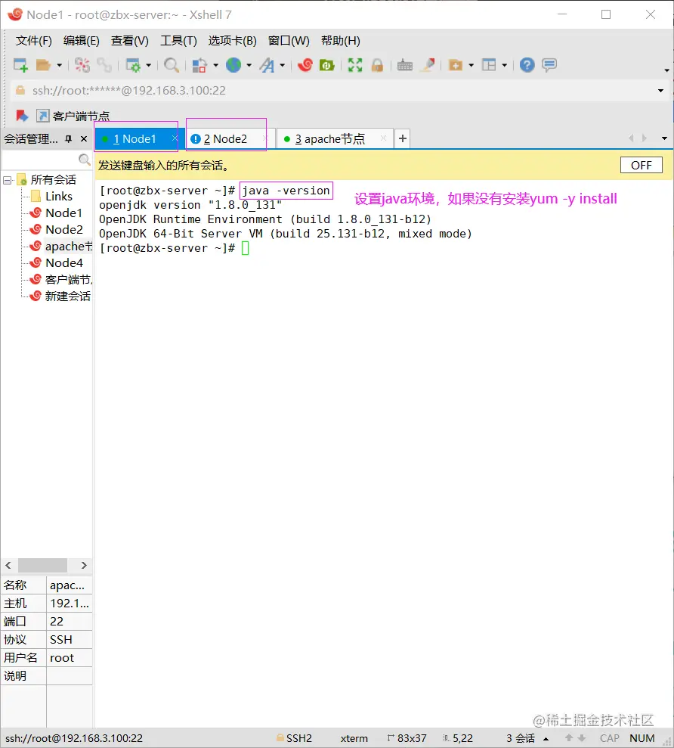
Task: Click the Layout panel icon
Action: pos(489,65)
